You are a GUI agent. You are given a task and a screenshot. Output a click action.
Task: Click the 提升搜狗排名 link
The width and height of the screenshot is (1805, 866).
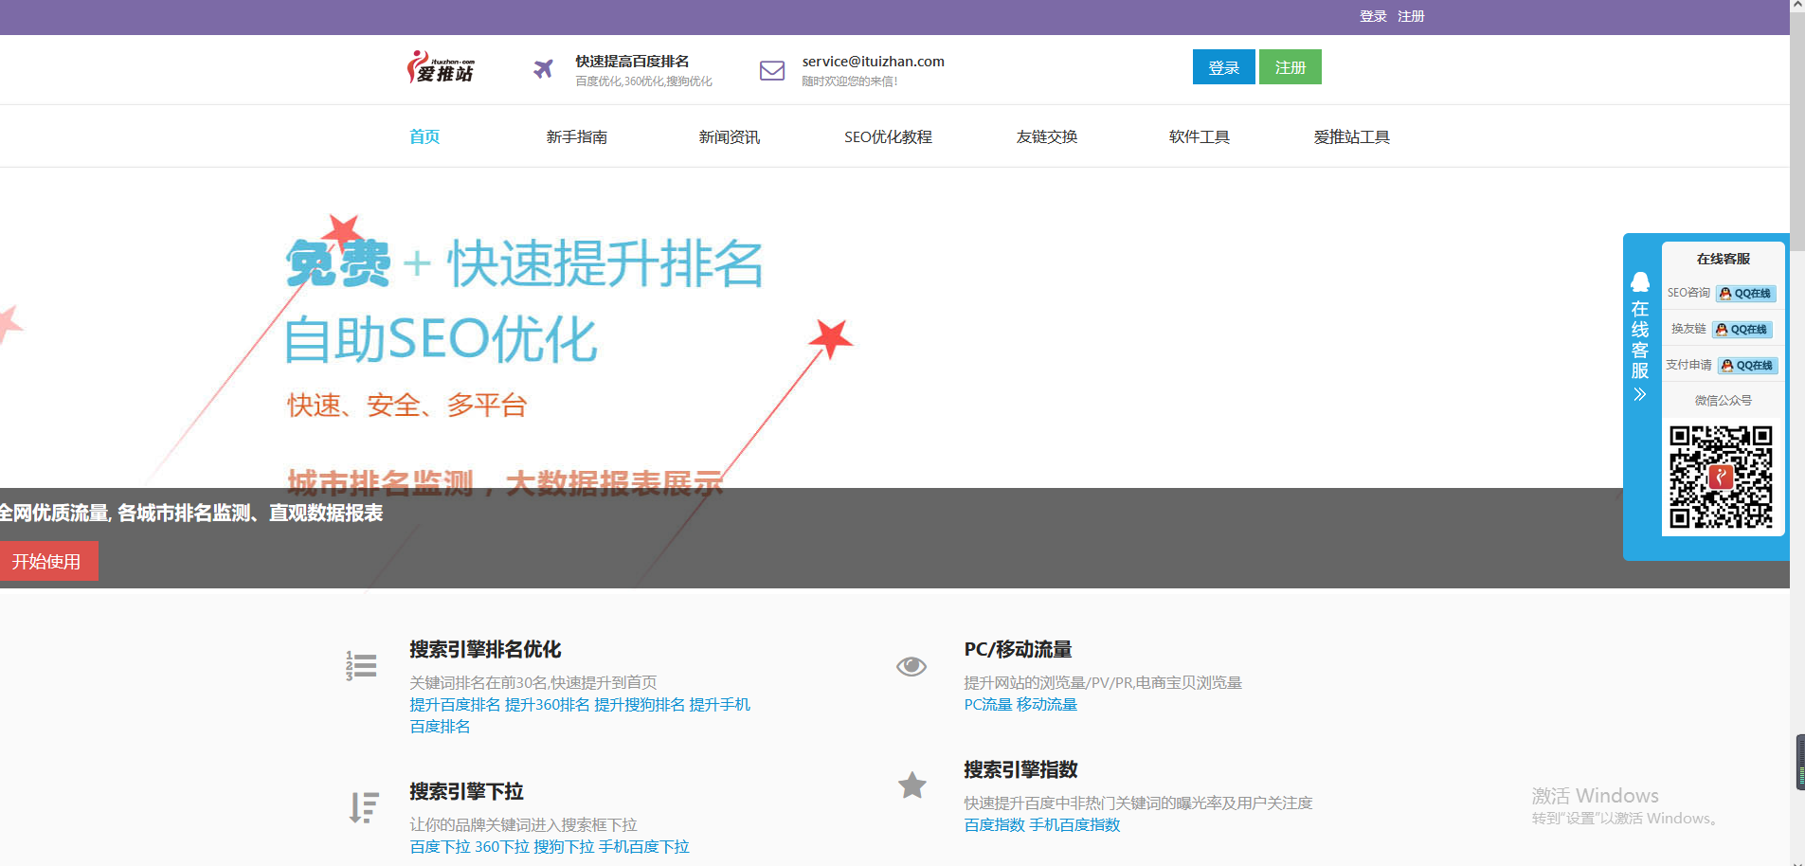click(x=640, y=704)
